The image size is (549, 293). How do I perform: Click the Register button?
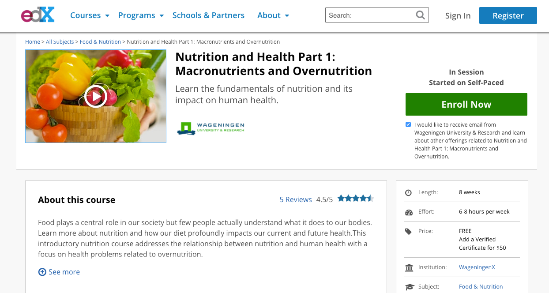click(x=508, y=15)
